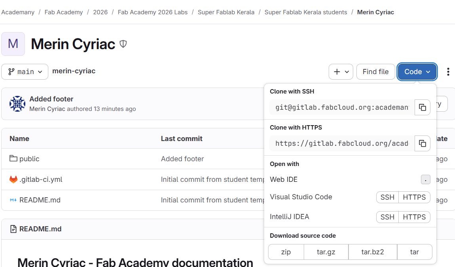Copy the HTTPS clone URL

pyautogui.click(x=422, y=143)
